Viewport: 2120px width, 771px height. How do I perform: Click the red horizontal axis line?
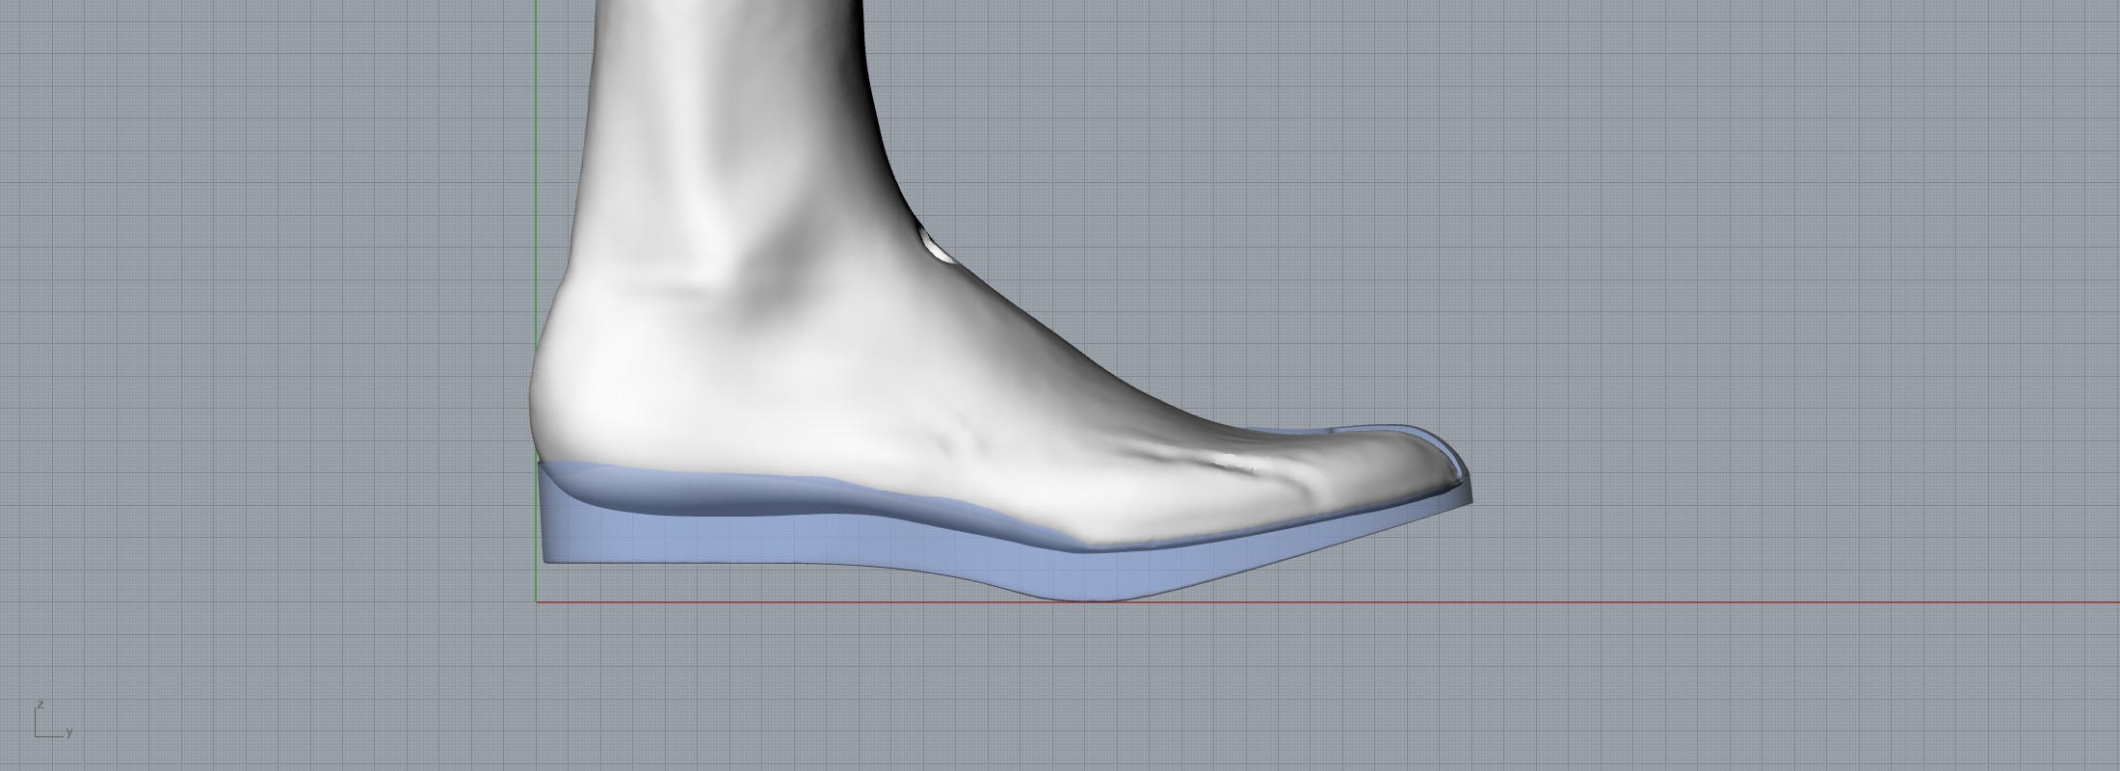pyautogui.click(x=1638, y=603)
